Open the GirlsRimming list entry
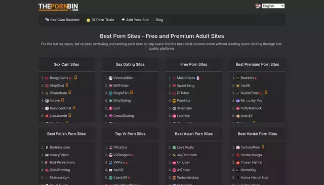 click(x=60, y=170)
